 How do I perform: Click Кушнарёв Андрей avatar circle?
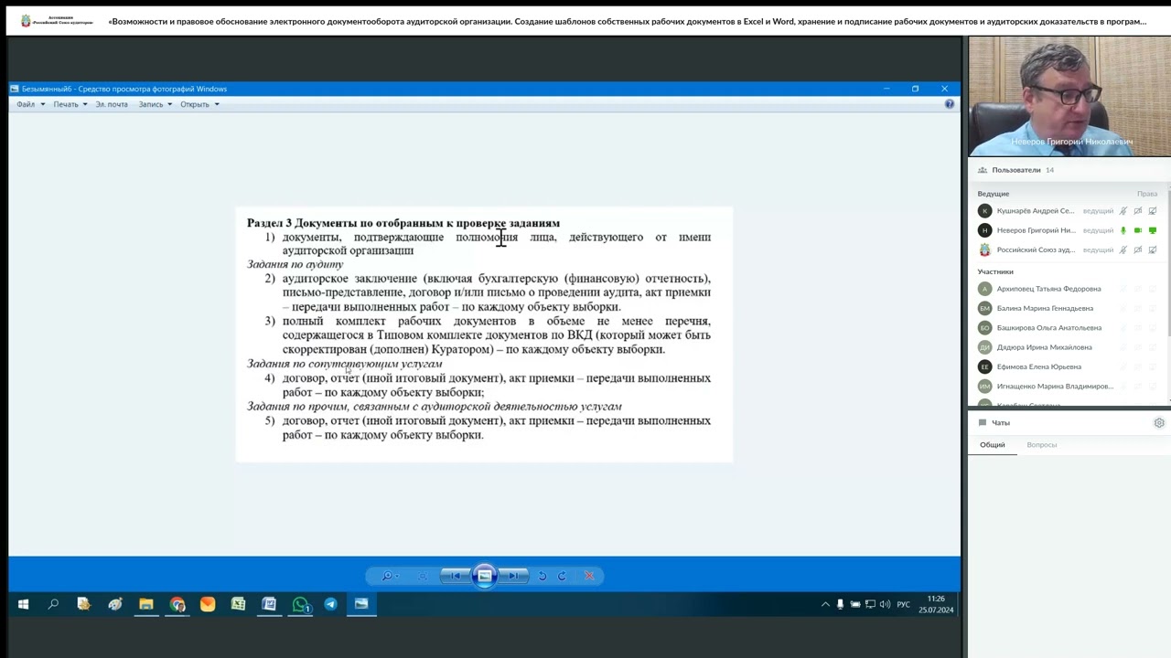(984, 211)
